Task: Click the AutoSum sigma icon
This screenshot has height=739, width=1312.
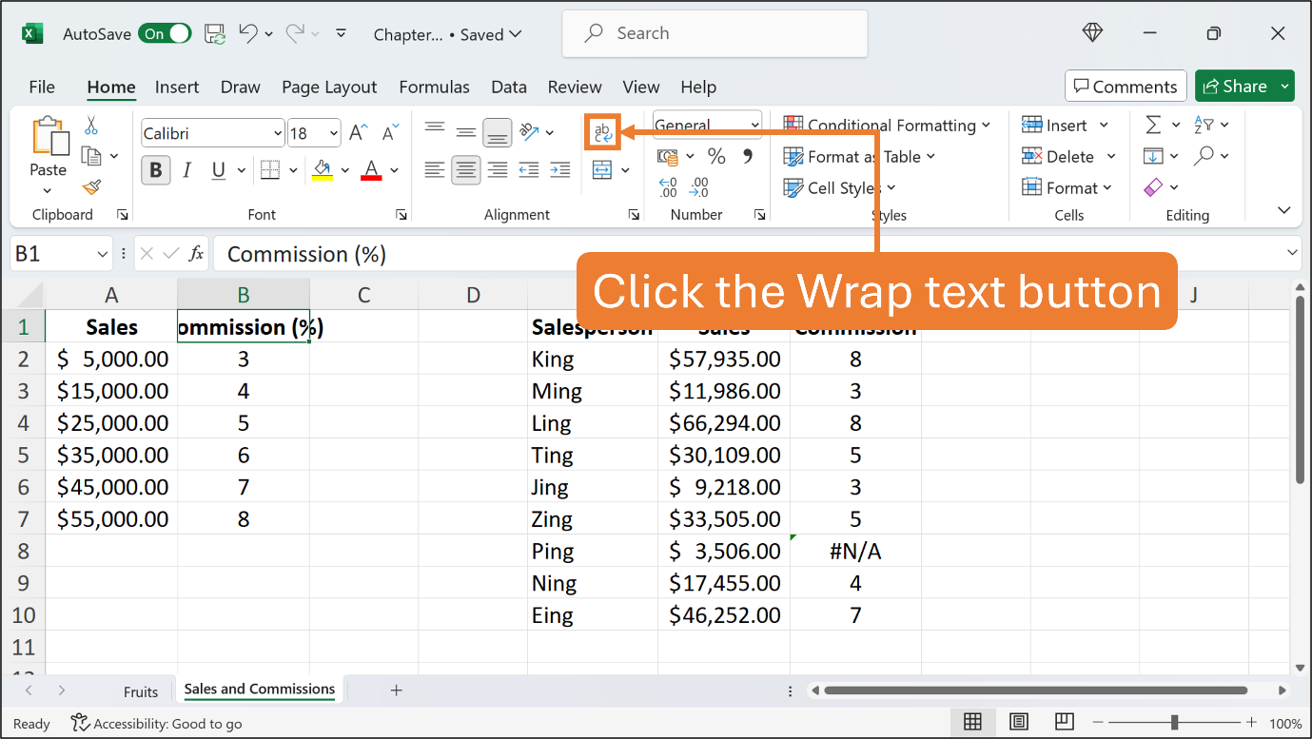Action: click(x=1153, y=125)
